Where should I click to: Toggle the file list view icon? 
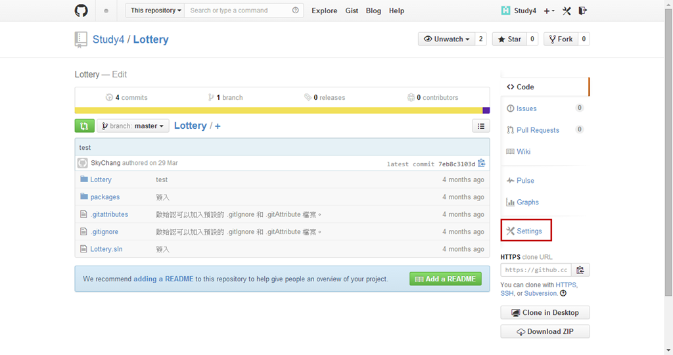click(x=480, y=126)
